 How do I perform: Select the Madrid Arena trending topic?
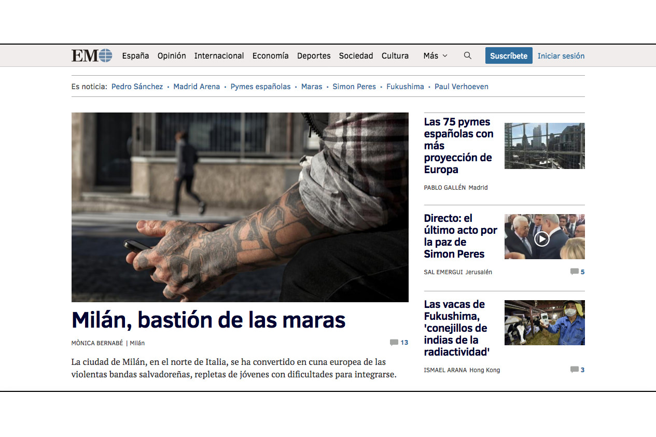click(x=197, y=87)
